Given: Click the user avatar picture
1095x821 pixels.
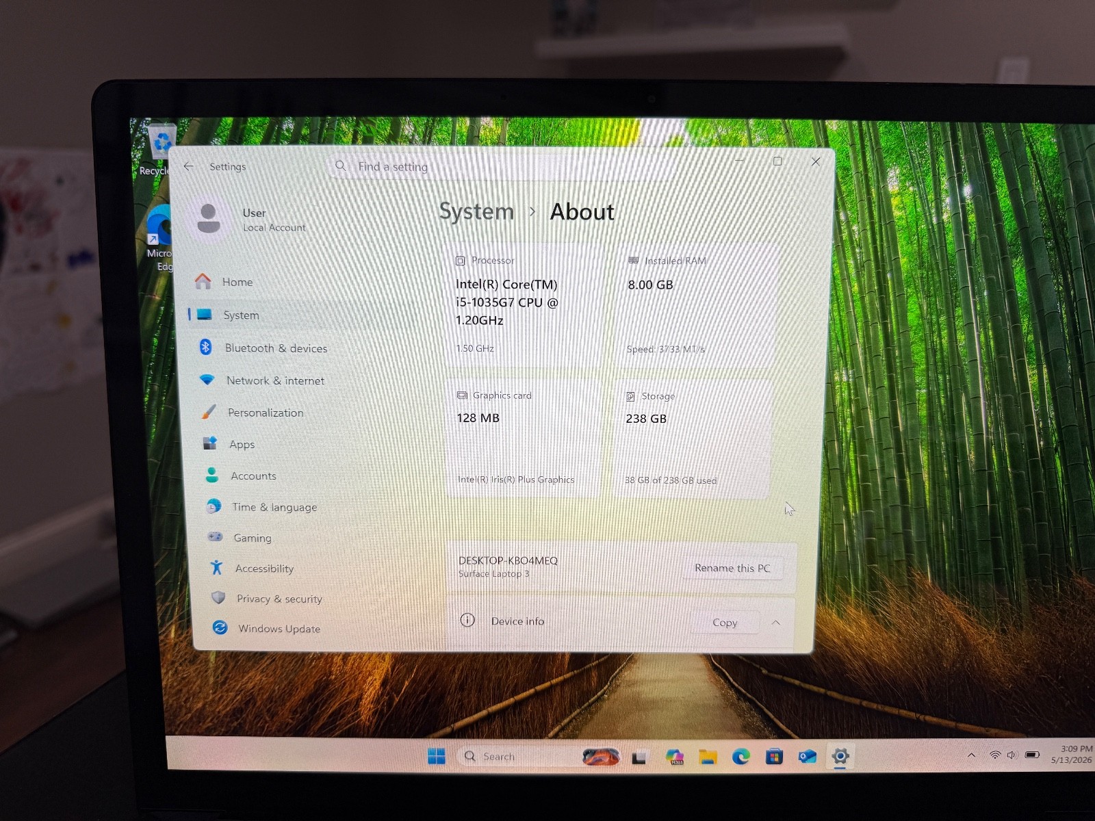Looking at the screenshot, I should point(209,218).
